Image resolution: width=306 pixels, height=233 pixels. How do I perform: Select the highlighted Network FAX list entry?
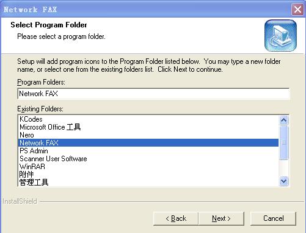point(148,143)
